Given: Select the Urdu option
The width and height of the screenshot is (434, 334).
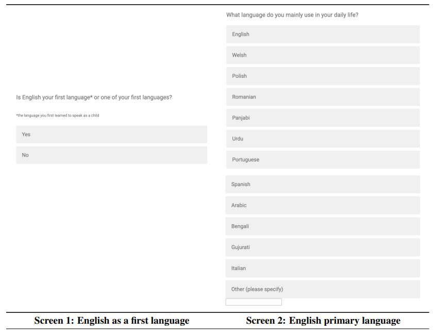Looking at the screenshot, I should point(323,139).
